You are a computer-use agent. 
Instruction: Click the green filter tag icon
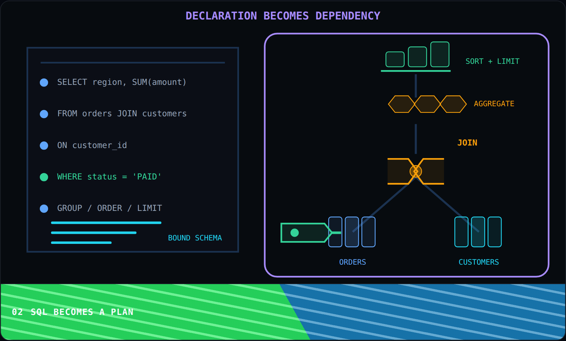[x=311, y=233]
